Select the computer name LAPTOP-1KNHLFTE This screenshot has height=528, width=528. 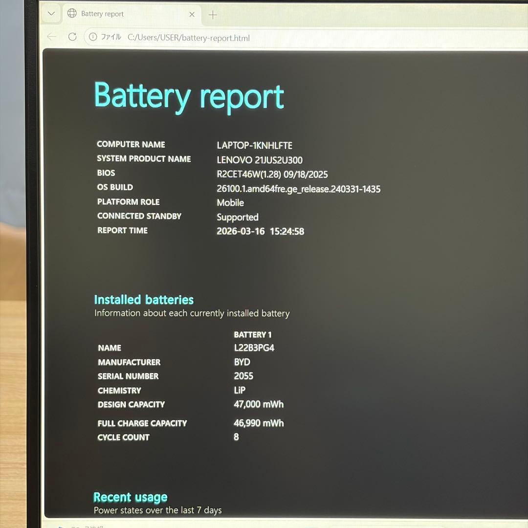click(x=254, y=145)
